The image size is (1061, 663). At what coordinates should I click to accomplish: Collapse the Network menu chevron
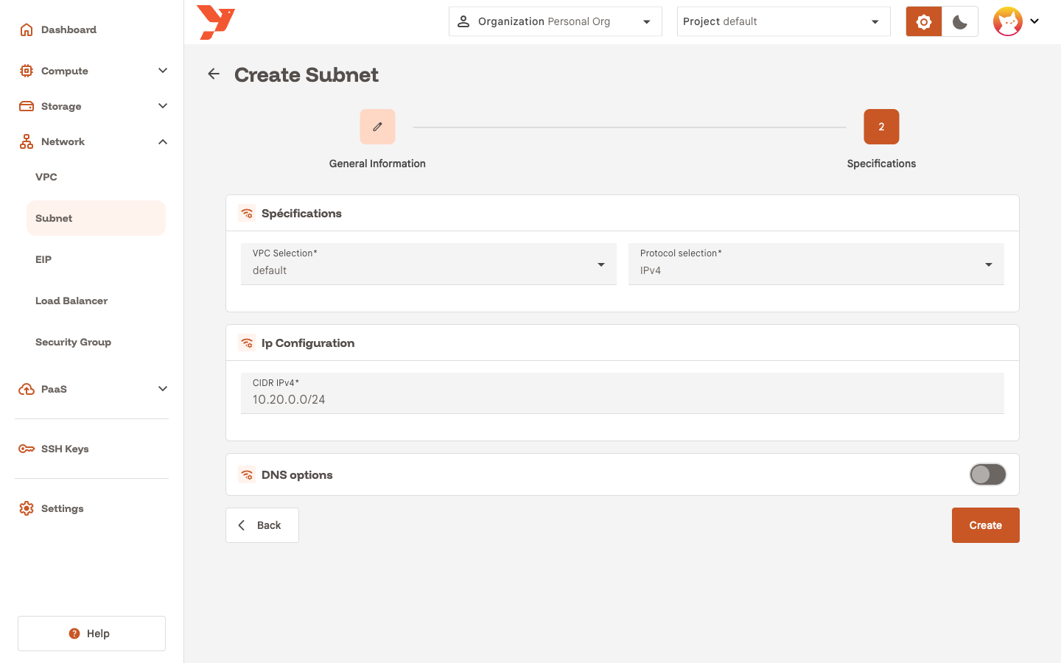[x=163, y=141]
